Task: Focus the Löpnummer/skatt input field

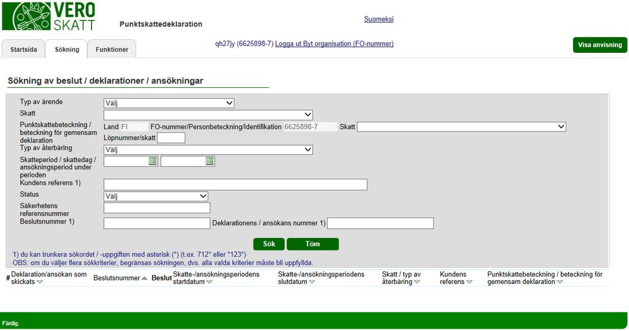Action: tap(171, 138)
